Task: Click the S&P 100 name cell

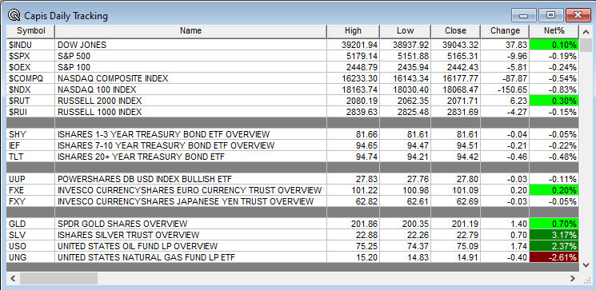Action: (x=191, y=67)
